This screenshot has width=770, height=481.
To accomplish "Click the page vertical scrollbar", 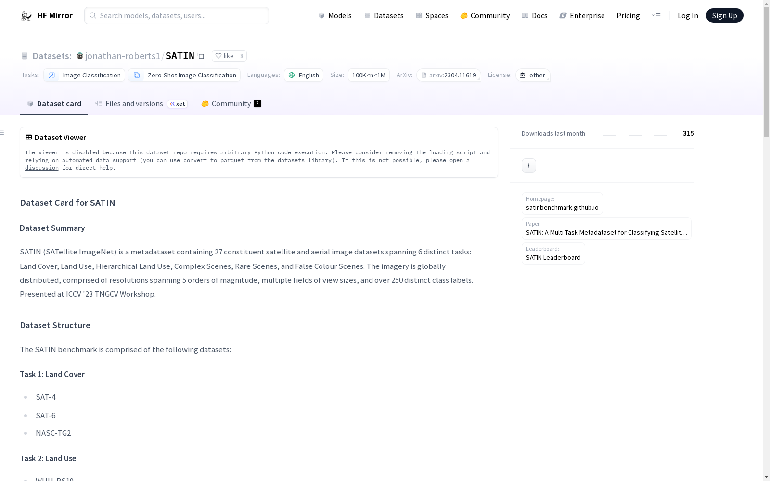I will [766, 72].
